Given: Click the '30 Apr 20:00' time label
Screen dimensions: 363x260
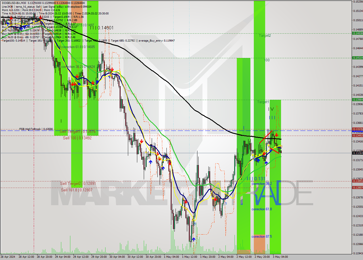Looking at the screenshot, I should point(153,257).
